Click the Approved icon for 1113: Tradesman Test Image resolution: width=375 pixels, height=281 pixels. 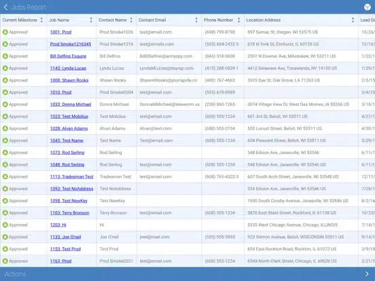5,176
